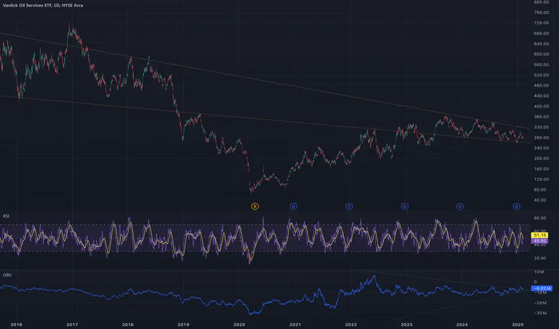Viewport: 559px width, 329px height.
Task: Click the 2024 label on time axis
Action: tap(462, 324)
